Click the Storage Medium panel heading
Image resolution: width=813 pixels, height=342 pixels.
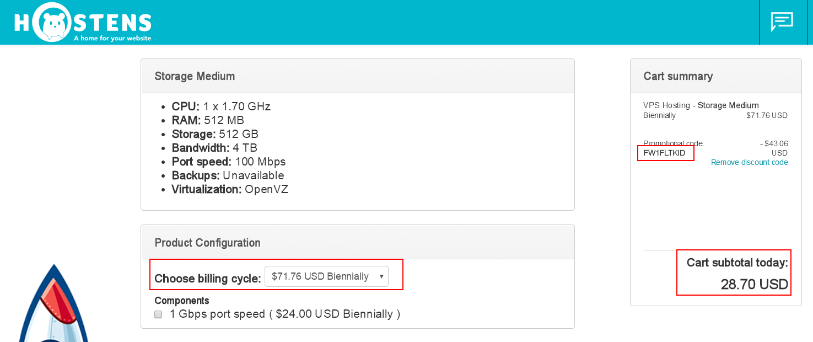click(195, 76)
